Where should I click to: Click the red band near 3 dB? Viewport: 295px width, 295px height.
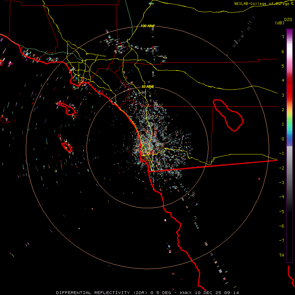289,92
